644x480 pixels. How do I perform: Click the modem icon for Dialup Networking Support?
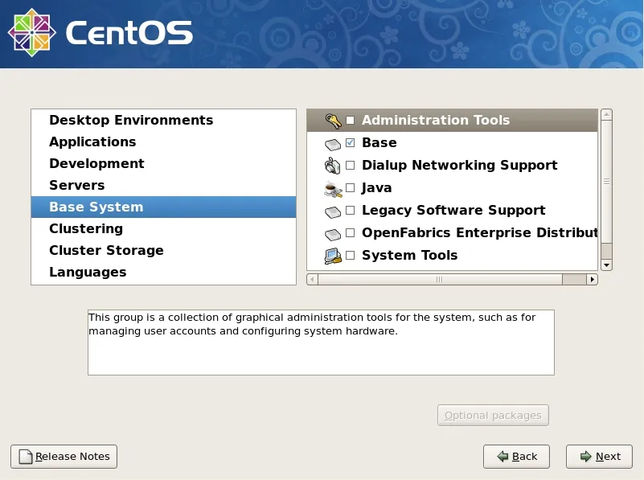tap(333, 166)
